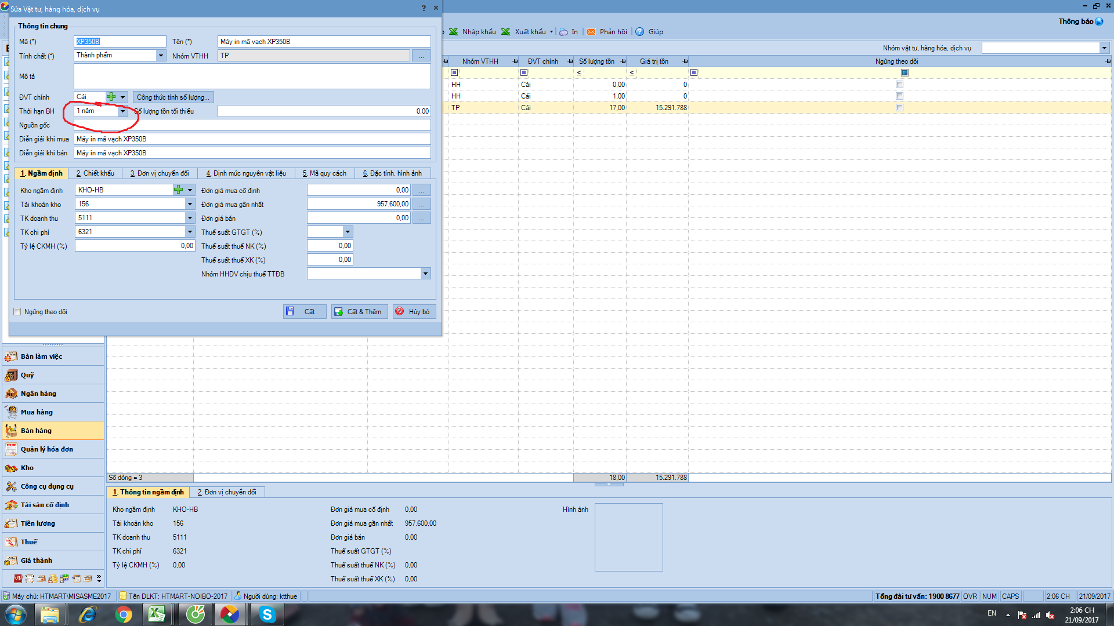Tick the Ngừng theo dõi checkbox in dialog
The height and width of the screenshot is (626, 1114).
(x=17, y=312)
